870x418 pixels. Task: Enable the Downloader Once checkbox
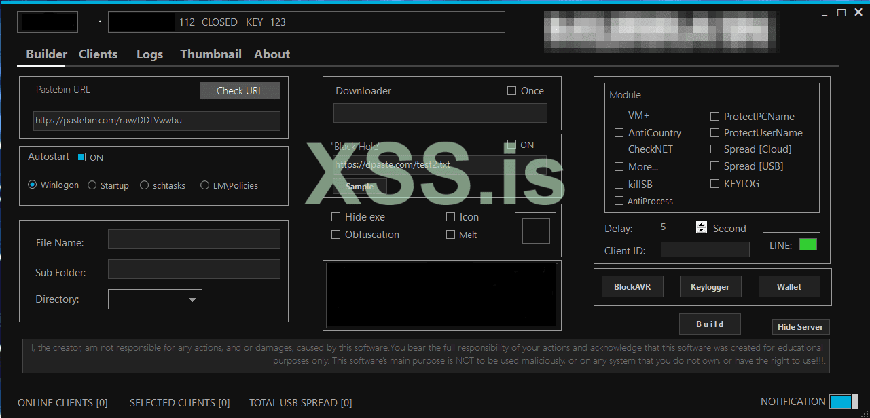512,91
